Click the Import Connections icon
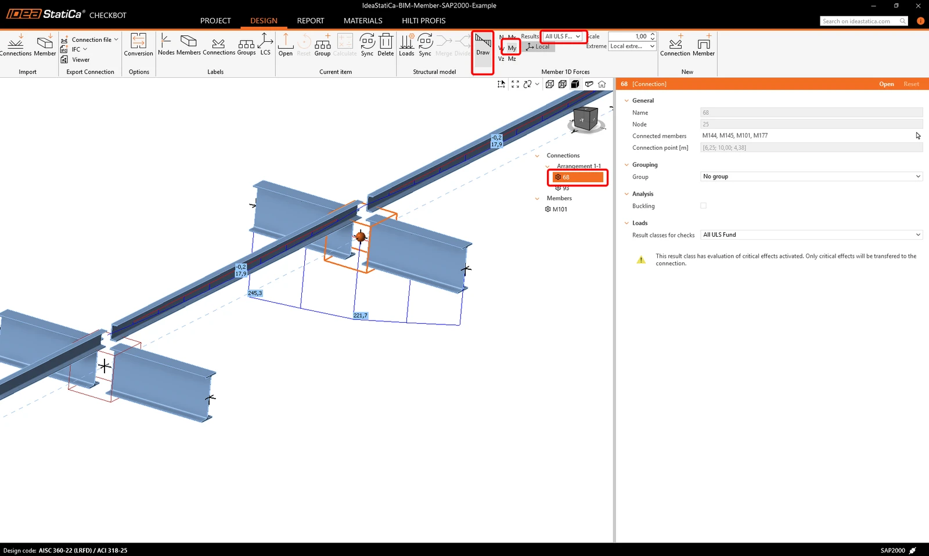 [x=16, y=45]
